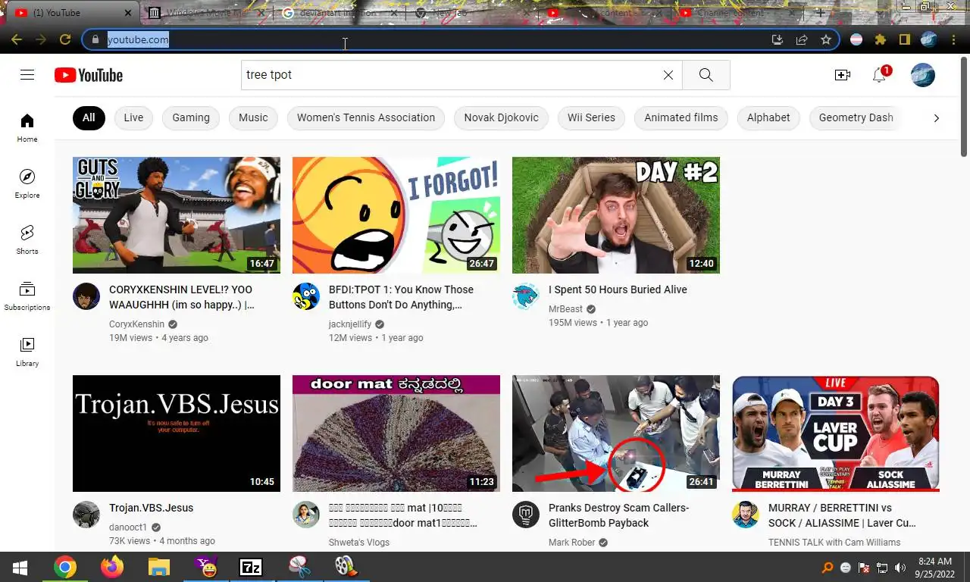
Task: Open the Chrome three-dot menu
Action: [954, 39]
